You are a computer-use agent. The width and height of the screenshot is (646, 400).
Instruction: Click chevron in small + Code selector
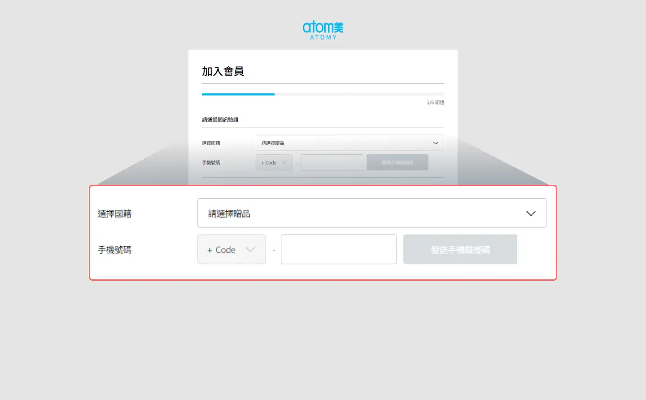coord(284,163)
